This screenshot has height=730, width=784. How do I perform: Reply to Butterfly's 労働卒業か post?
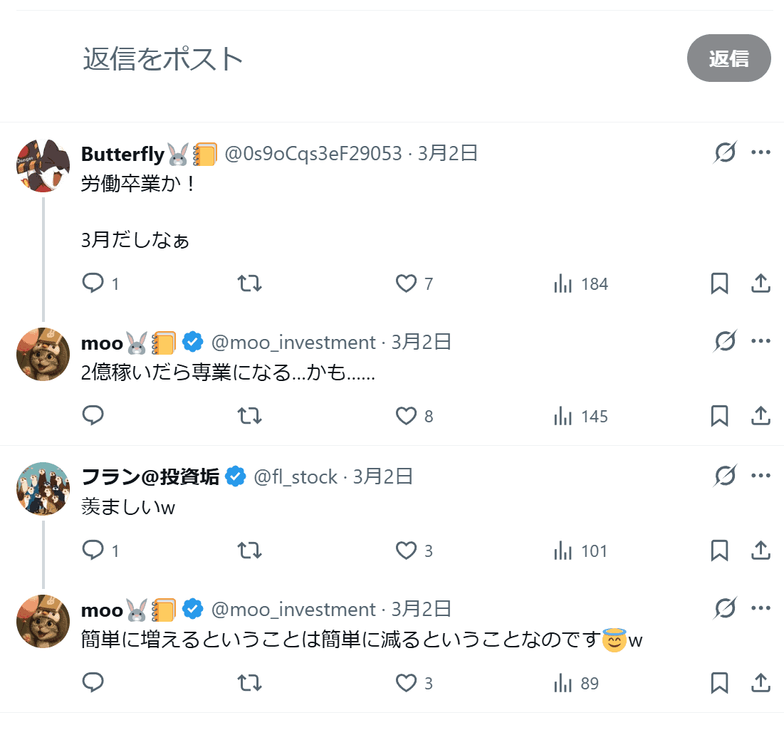[93, 283]
